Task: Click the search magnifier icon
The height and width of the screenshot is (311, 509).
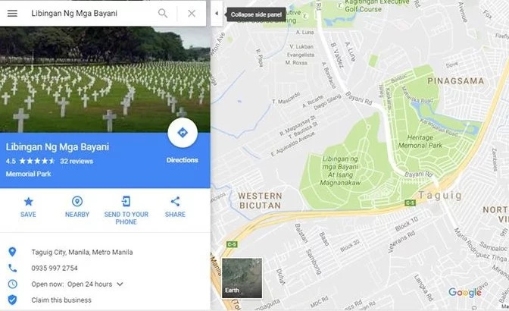Action: click(163, 14)
